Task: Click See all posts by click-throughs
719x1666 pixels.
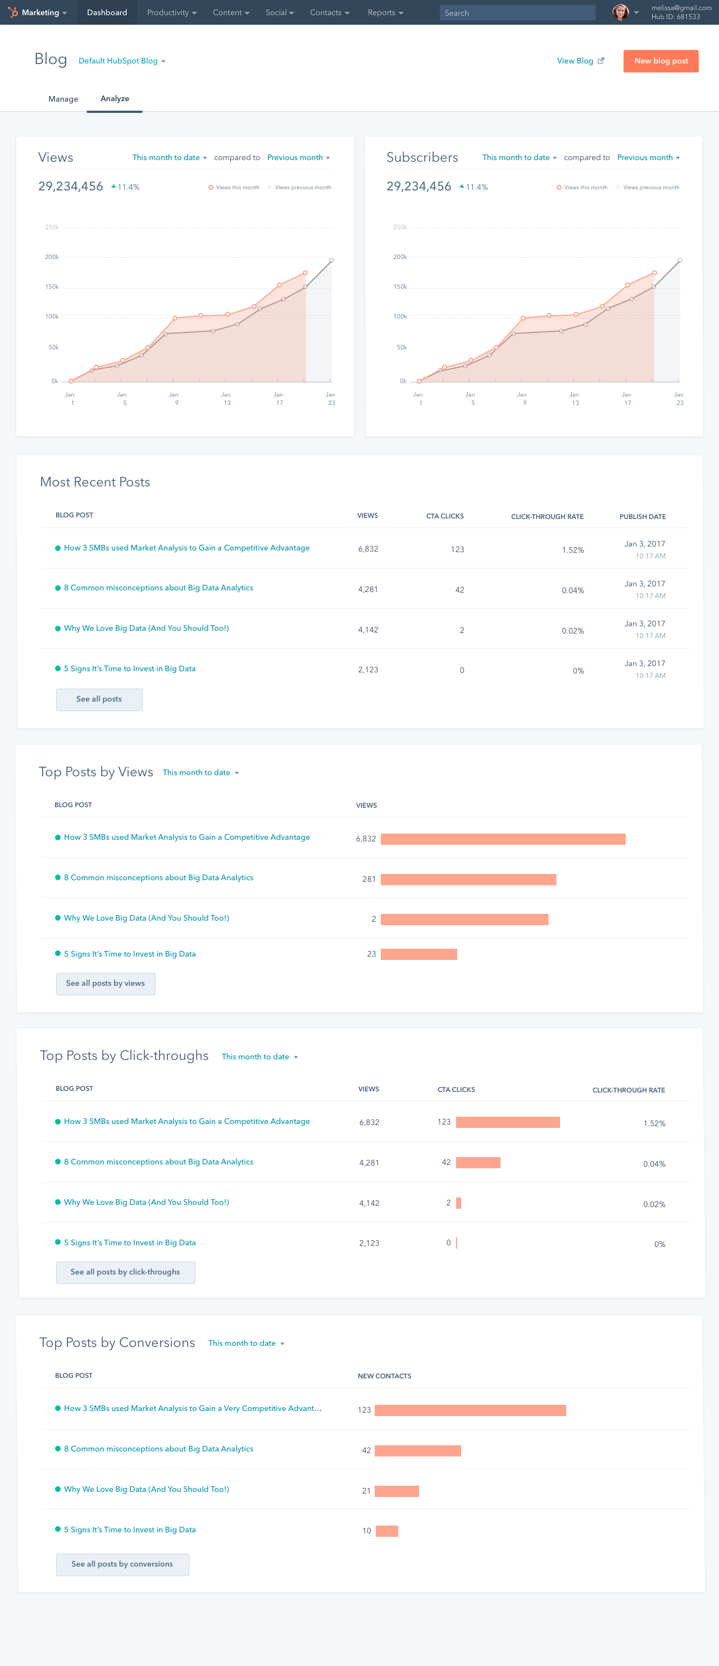Action: point(125,1272)
